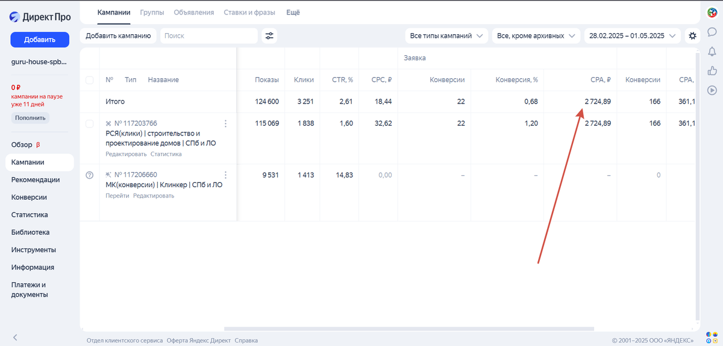Screen dimensions: 723x346
Task: Click the Директ Про logo
Action: pyautogui.click(x=40, y=17)
